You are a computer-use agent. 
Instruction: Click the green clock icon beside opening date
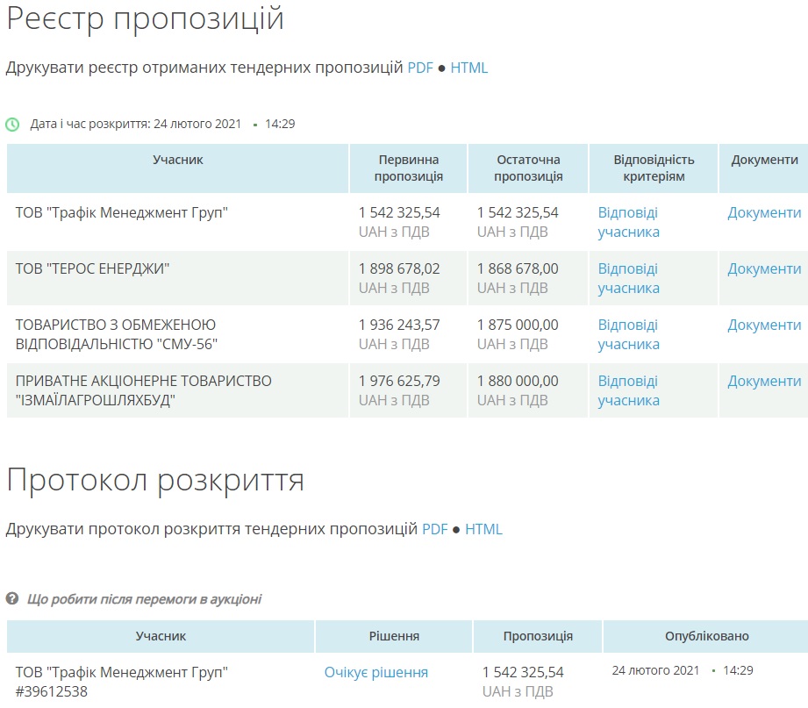pos(12,125)
